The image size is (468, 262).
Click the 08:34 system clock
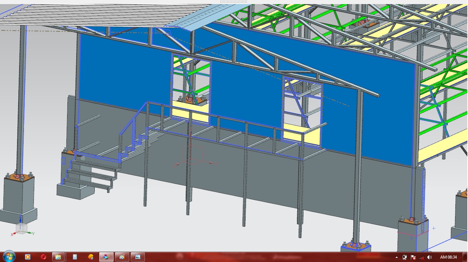click(448, 257)
